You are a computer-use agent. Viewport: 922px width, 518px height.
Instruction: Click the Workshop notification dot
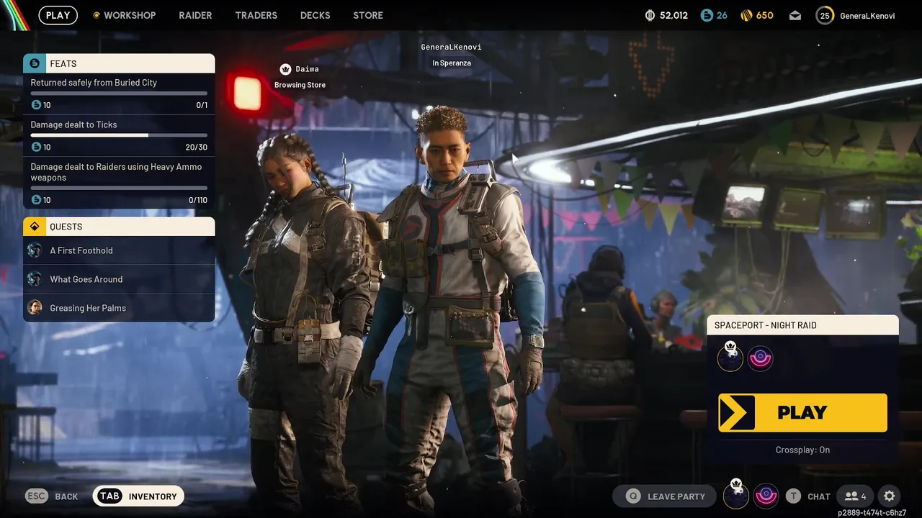tap(96, 15)
